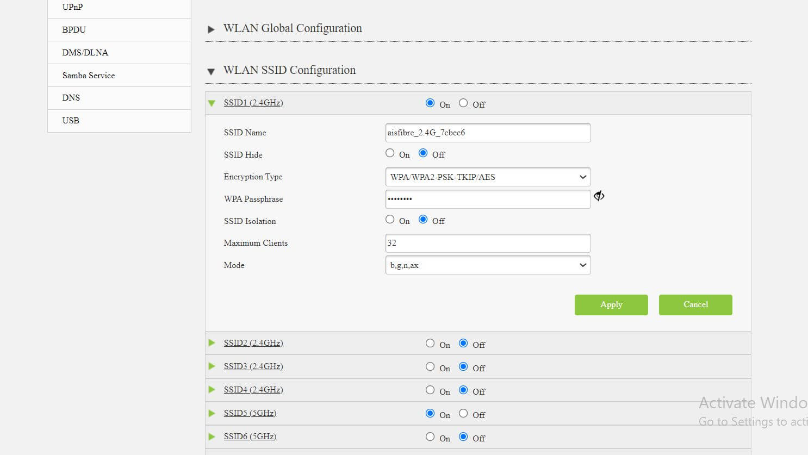Open the Mode dropdown
Viewport: 808px width, 455px height.
[x=487, y=265]
